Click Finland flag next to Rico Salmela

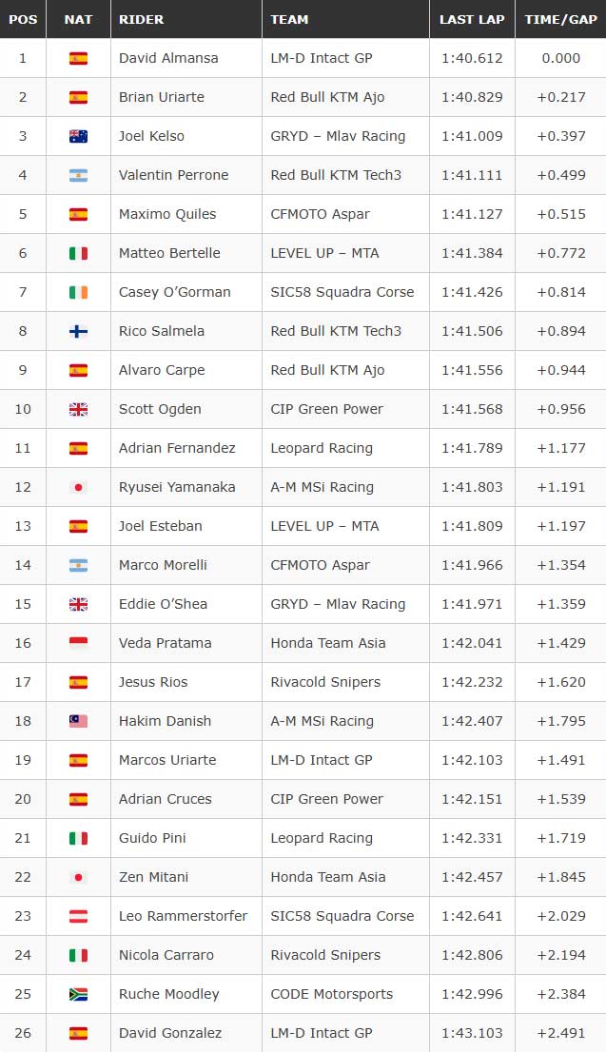coord(78,331)
